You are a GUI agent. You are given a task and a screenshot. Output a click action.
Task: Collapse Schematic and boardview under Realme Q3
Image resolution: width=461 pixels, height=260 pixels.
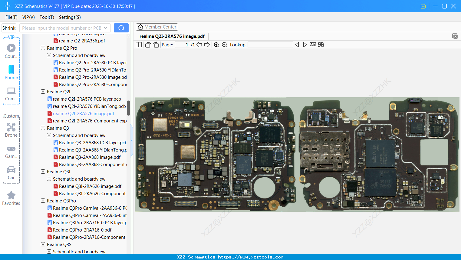point(49,135)
